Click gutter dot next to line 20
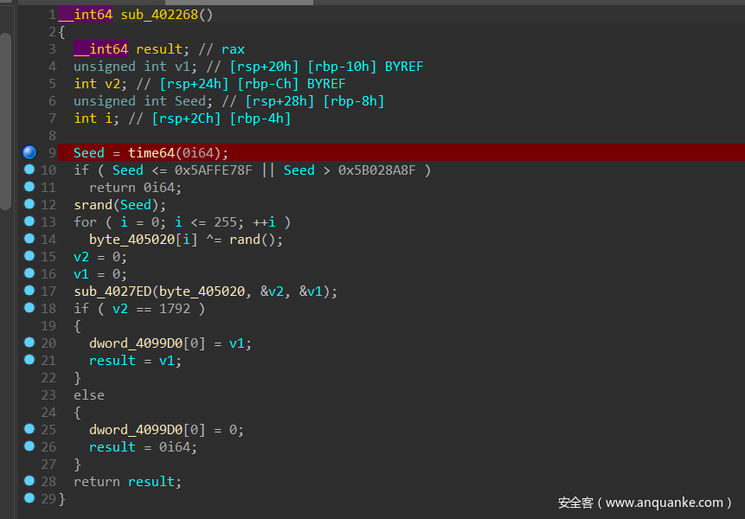 (29, 343)
